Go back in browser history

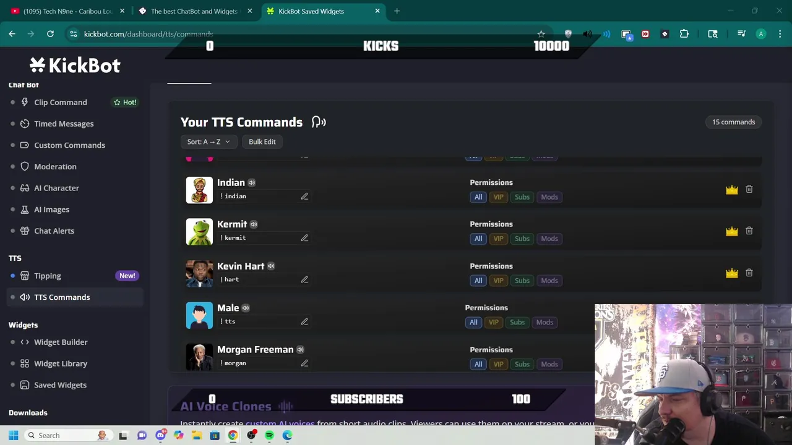point(12,34)
